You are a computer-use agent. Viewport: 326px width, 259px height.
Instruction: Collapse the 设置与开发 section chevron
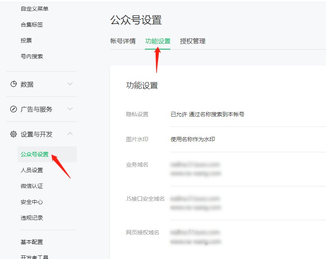tap(70, 134)
